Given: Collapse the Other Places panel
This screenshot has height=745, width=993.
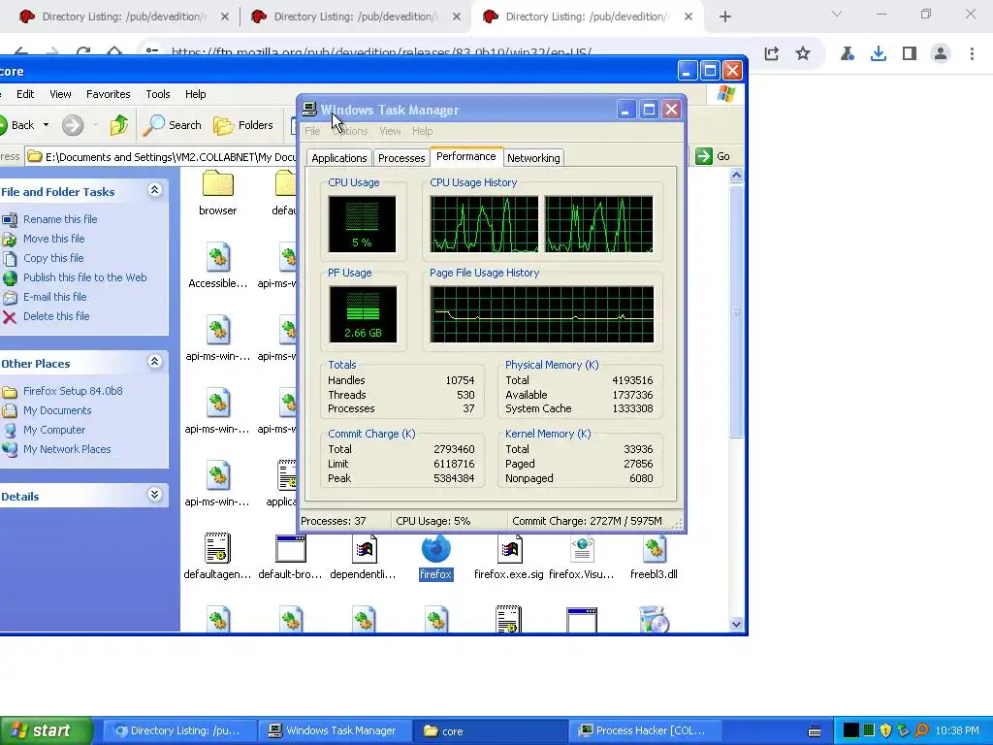Looking at the screenshot, I should pyautogui.click(x=154, y=362).
